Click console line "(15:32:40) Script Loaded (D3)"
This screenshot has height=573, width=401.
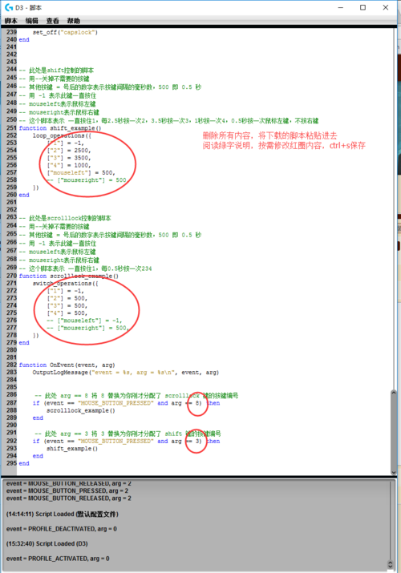click(x=47, y=544)
